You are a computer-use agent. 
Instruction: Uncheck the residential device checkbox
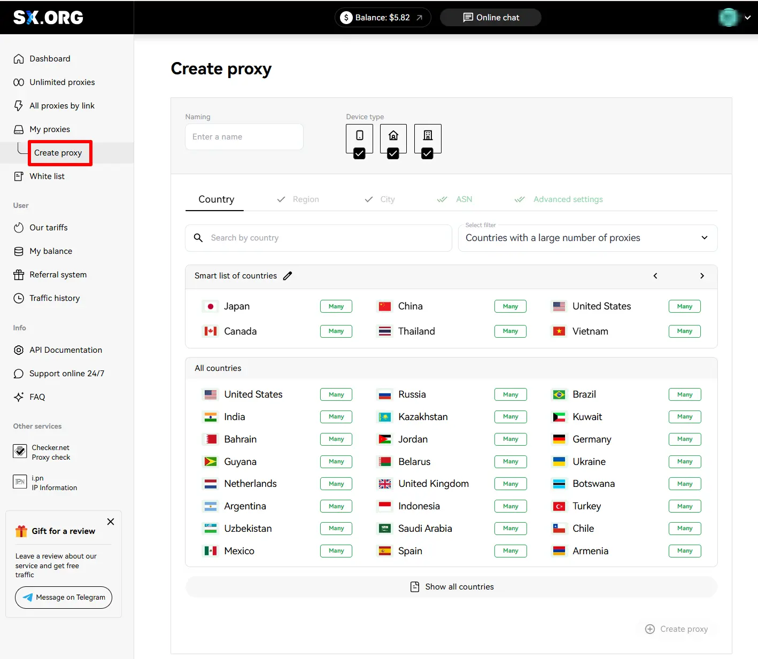coord(393,154)
